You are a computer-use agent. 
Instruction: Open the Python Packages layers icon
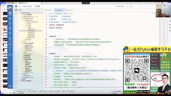click(16, 74)
